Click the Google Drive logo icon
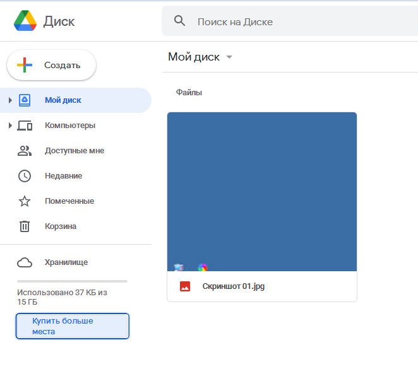Viewport: 418px width, 369px height. 25,21
